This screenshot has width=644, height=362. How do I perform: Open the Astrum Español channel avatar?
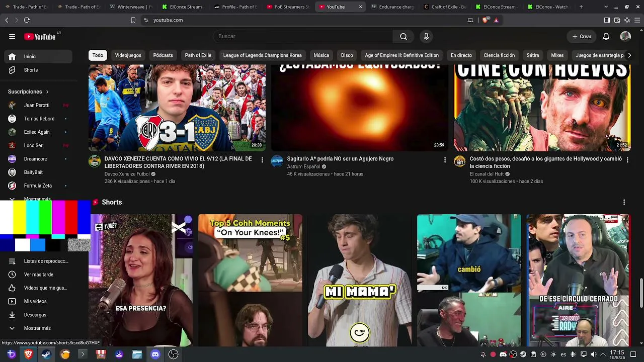(277, 161)
